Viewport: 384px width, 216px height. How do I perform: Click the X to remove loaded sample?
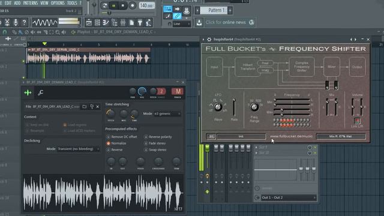click(98, 107)
